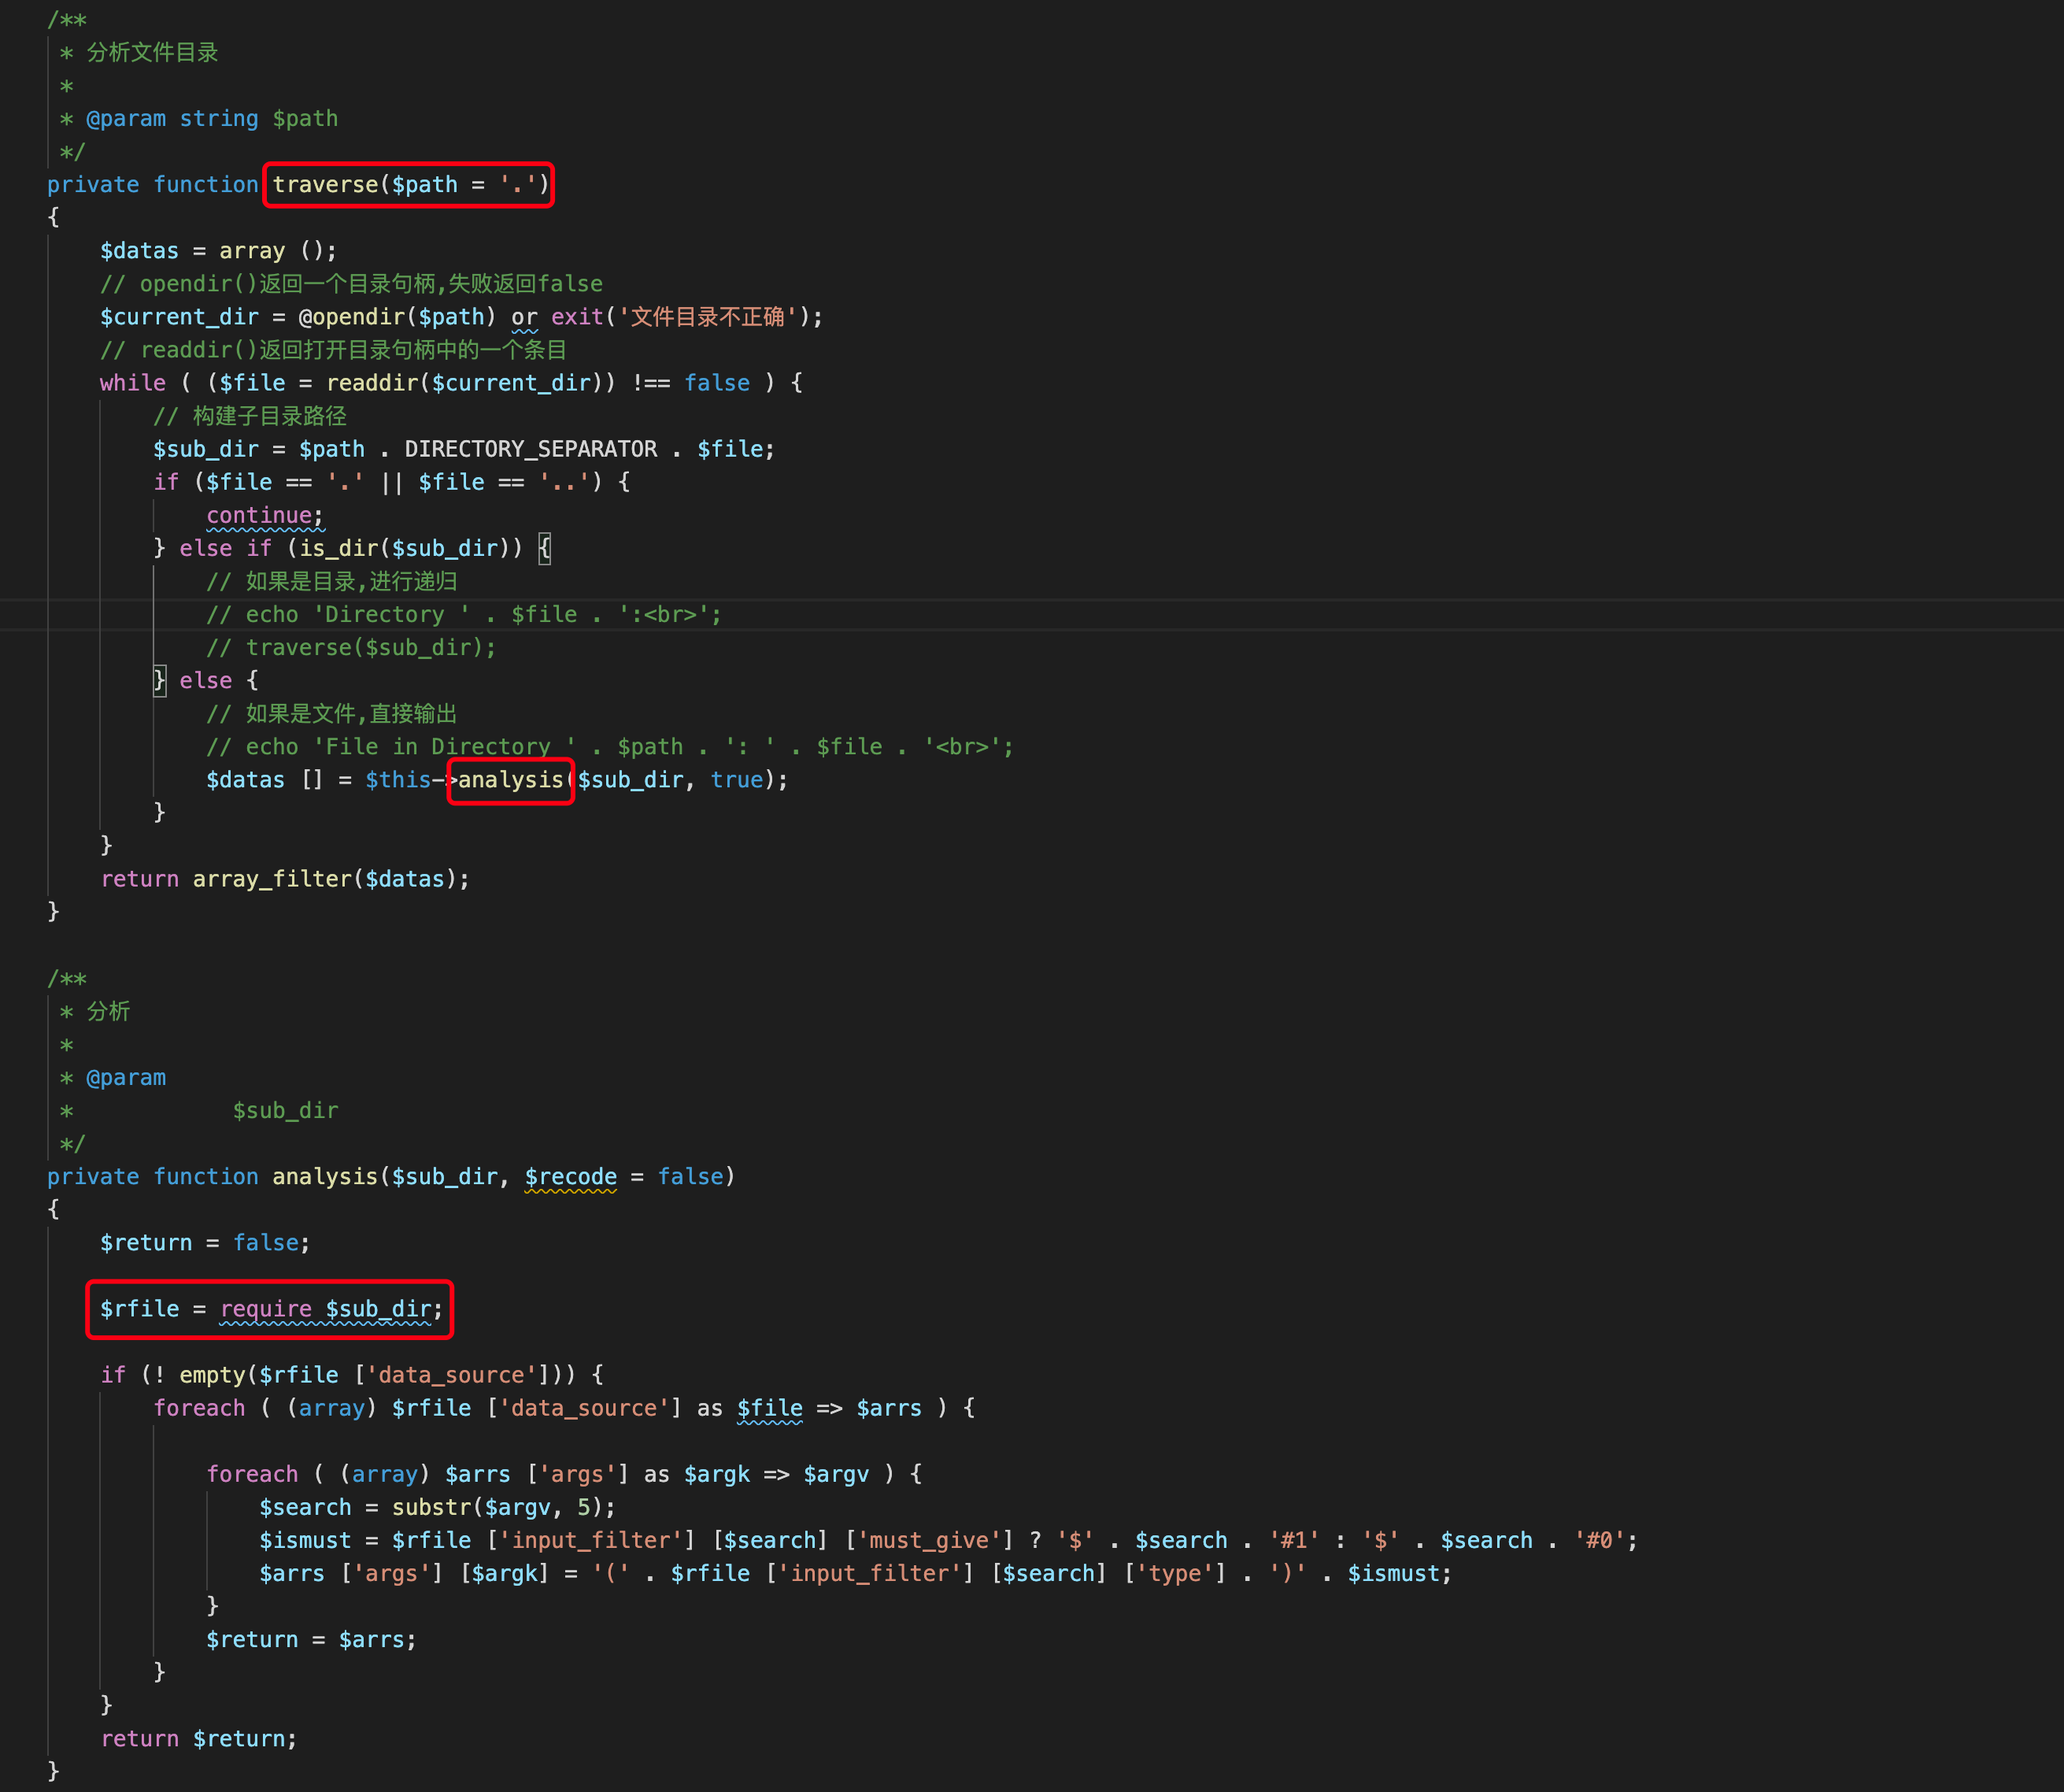
Task: Click the array_filter return call
Action: (272, 879)
